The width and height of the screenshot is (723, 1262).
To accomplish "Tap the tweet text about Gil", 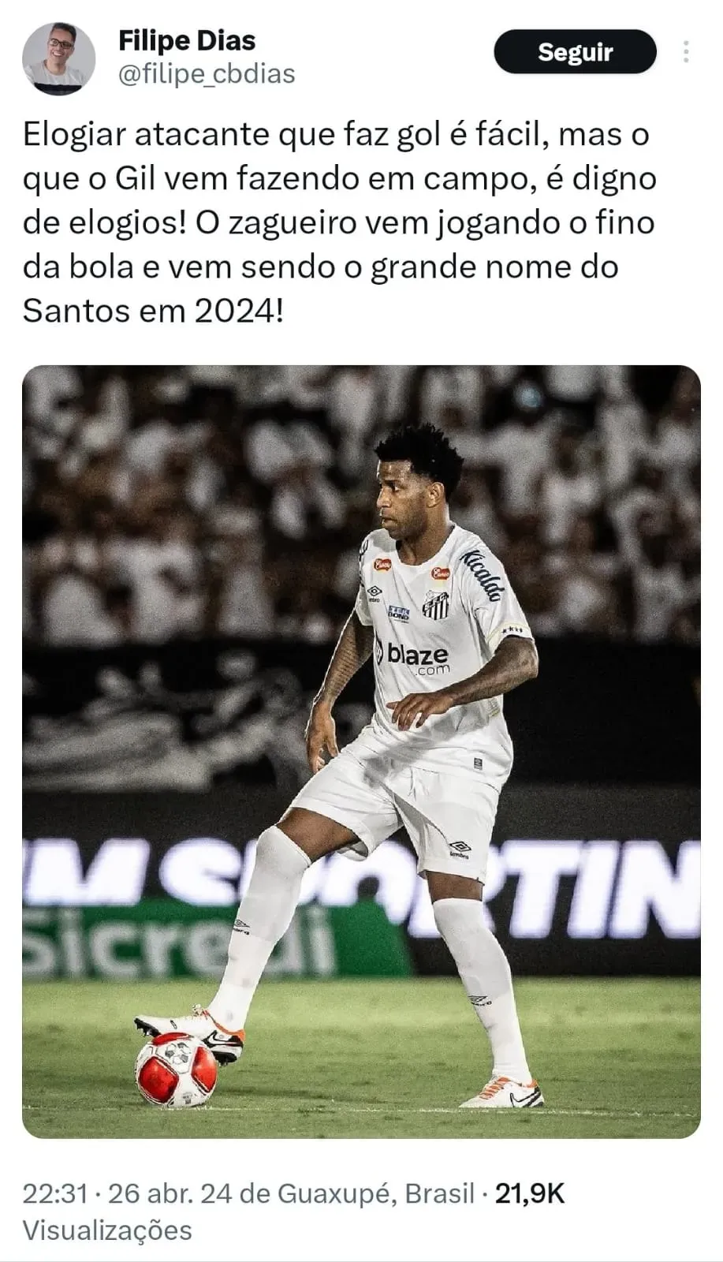I will coord(339,222).
